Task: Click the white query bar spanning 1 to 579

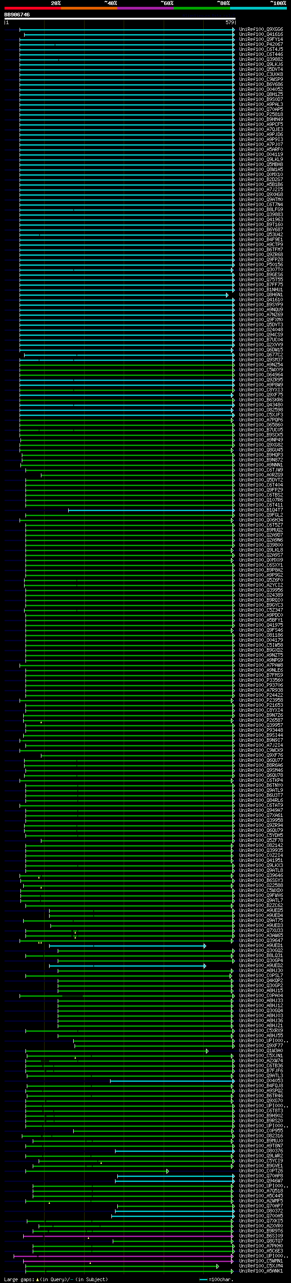Action: coord(120,19)
